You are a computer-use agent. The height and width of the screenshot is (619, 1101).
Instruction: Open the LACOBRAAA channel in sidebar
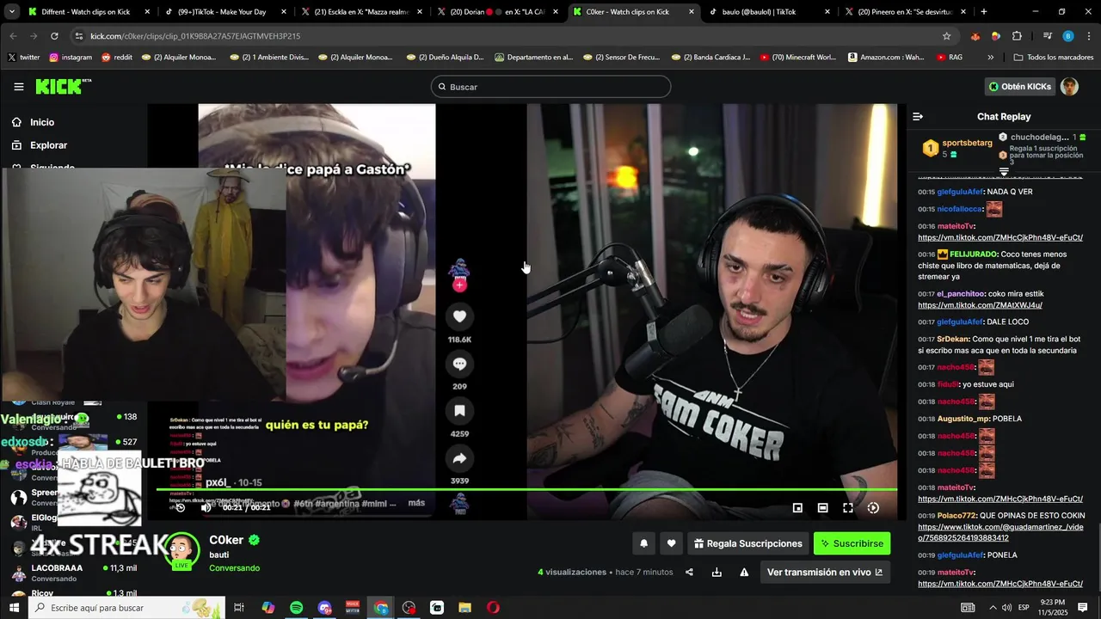click(x=73, y=573)
